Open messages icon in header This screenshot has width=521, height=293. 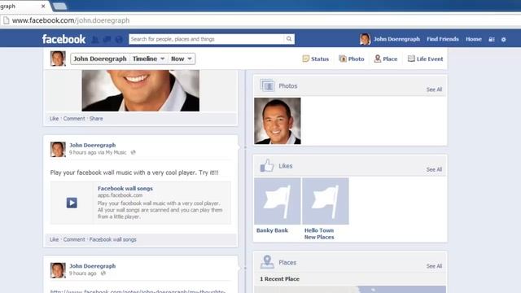(107, 39)
